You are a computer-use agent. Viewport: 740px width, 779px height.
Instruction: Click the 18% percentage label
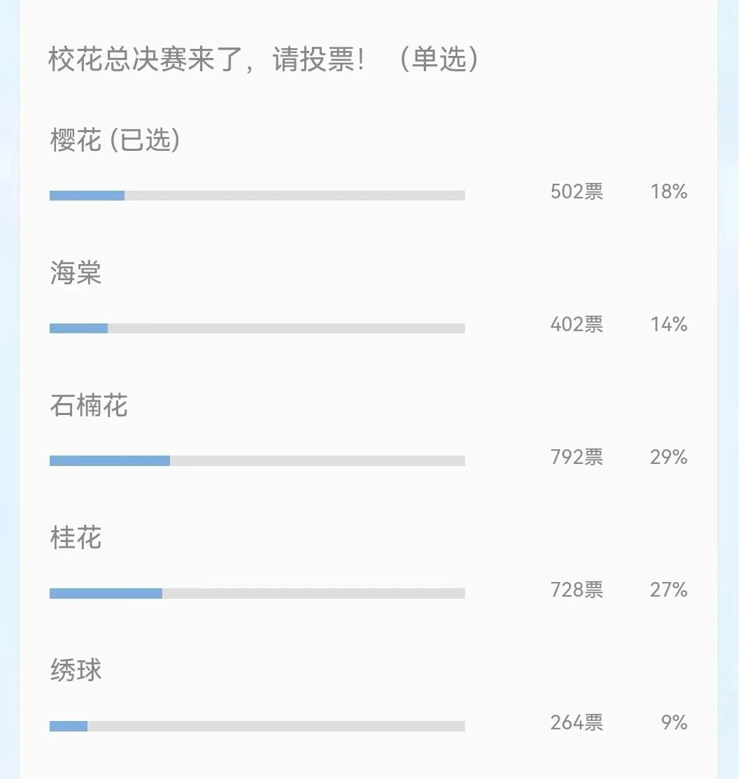[669, 191]
